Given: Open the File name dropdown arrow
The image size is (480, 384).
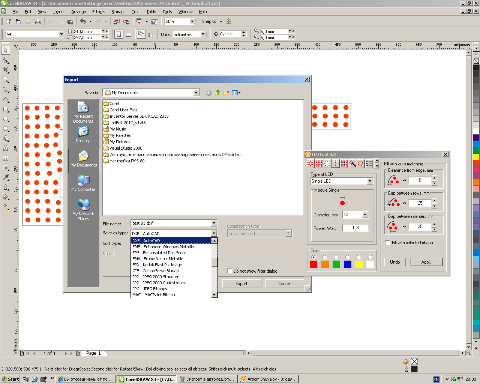Looking at the screenshot, I should (214, 223).
